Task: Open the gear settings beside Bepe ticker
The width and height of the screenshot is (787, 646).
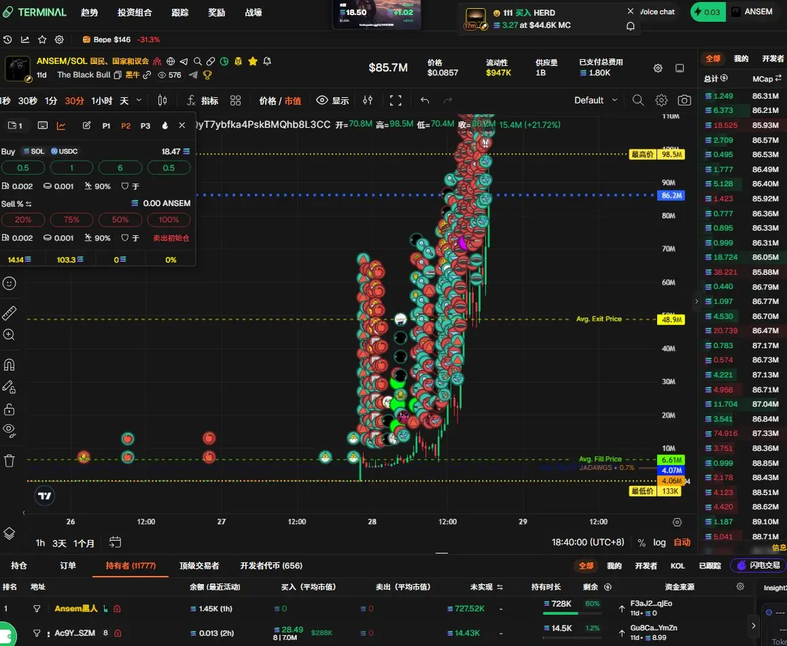Action: 59,39
